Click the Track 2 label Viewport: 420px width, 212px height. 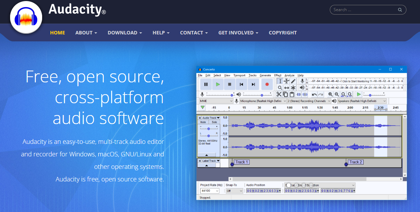(x=356, y=162)
